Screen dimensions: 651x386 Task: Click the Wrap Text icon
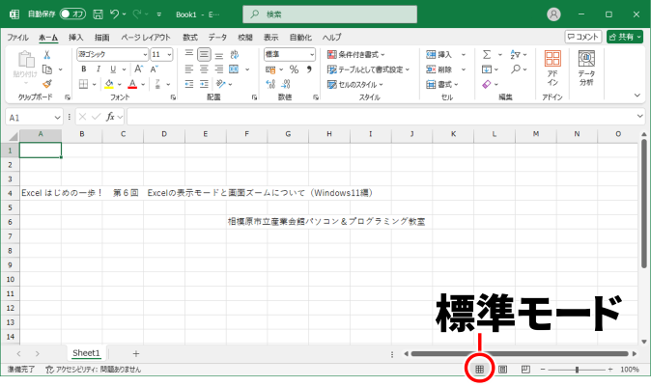click(x=235, y=54)
